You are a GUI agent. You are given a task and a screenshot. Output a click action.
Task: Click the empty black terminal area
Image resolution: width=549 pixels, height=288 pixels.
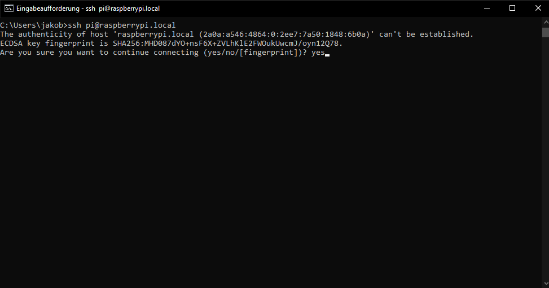point(271,169)
